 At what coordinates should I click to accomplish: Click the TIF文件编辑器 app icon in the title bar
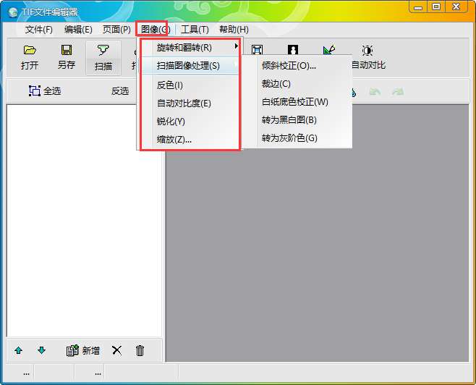[x=13, y=12]
